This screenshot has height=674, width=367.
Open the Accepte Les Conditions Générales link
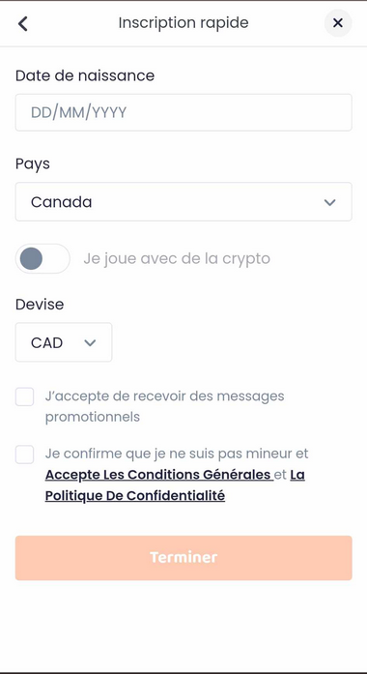[x=159, y=475]
